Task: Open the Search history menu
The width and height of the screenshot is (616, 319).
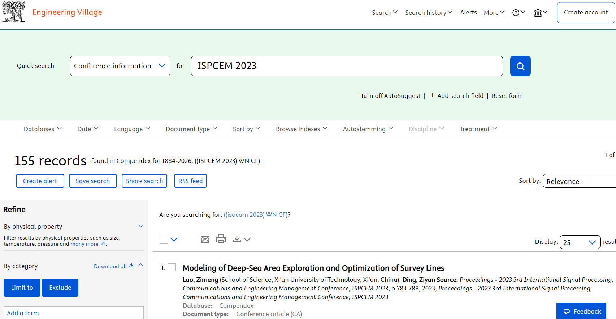Action: pos(429,13)
